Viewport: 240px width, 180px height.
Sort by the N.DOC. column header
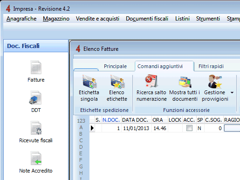pos(111,120)
